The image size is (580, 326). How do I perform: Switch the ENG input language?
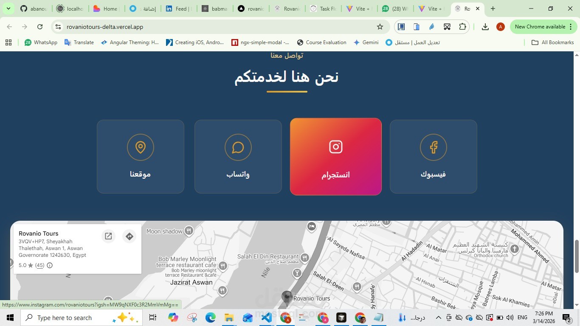click(x=523, y=318)
